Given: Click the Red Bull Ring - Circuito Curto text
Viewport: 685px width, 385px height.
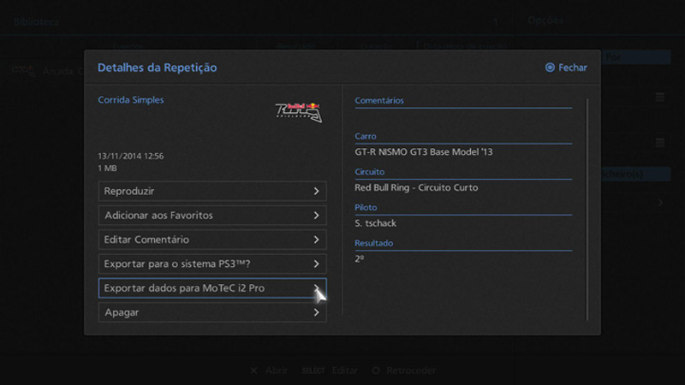Looking at the screenshot, I should click(416, 187).
